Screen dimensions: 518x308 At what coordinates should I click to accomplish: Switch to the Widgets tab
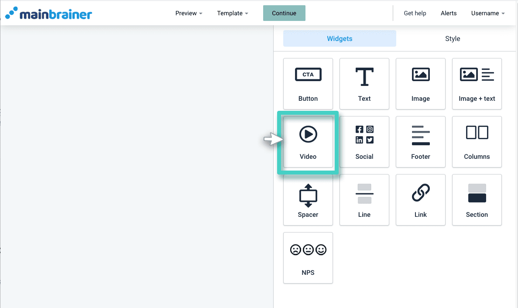point(340,39)
